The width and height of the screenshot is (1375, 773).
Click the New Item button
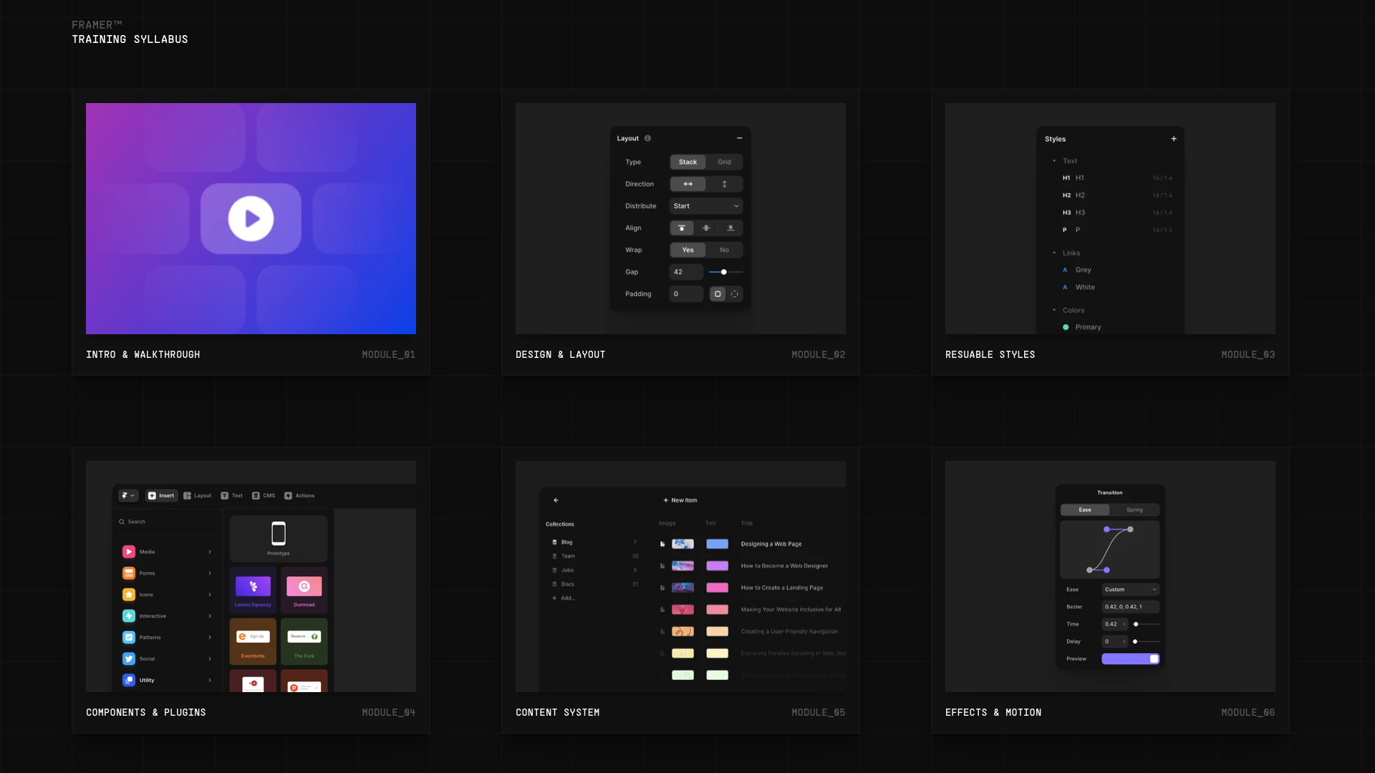[680, 500]
